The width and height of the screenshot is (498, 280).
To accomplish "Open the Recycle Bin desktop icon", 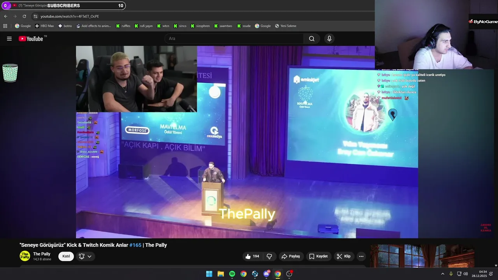I will (10, 73).
